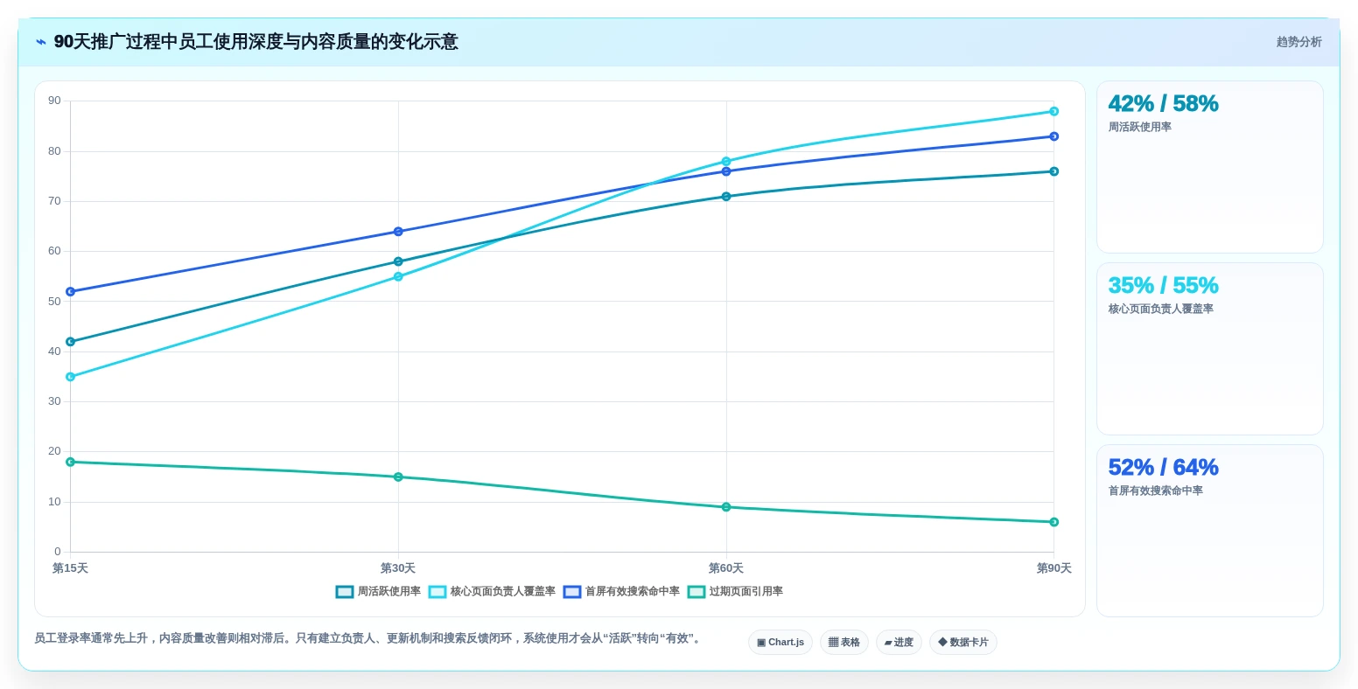Click the 周活跃使用率 legend label
Screen dimensions: 1358x689
[x=389, y=592]
